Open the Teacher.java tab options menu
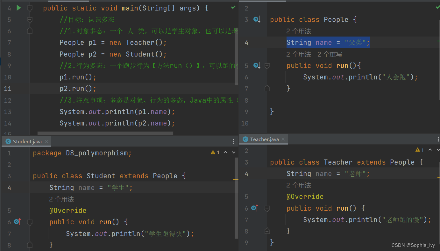Screen dimensions: 440x251 (x=438, y=139)
